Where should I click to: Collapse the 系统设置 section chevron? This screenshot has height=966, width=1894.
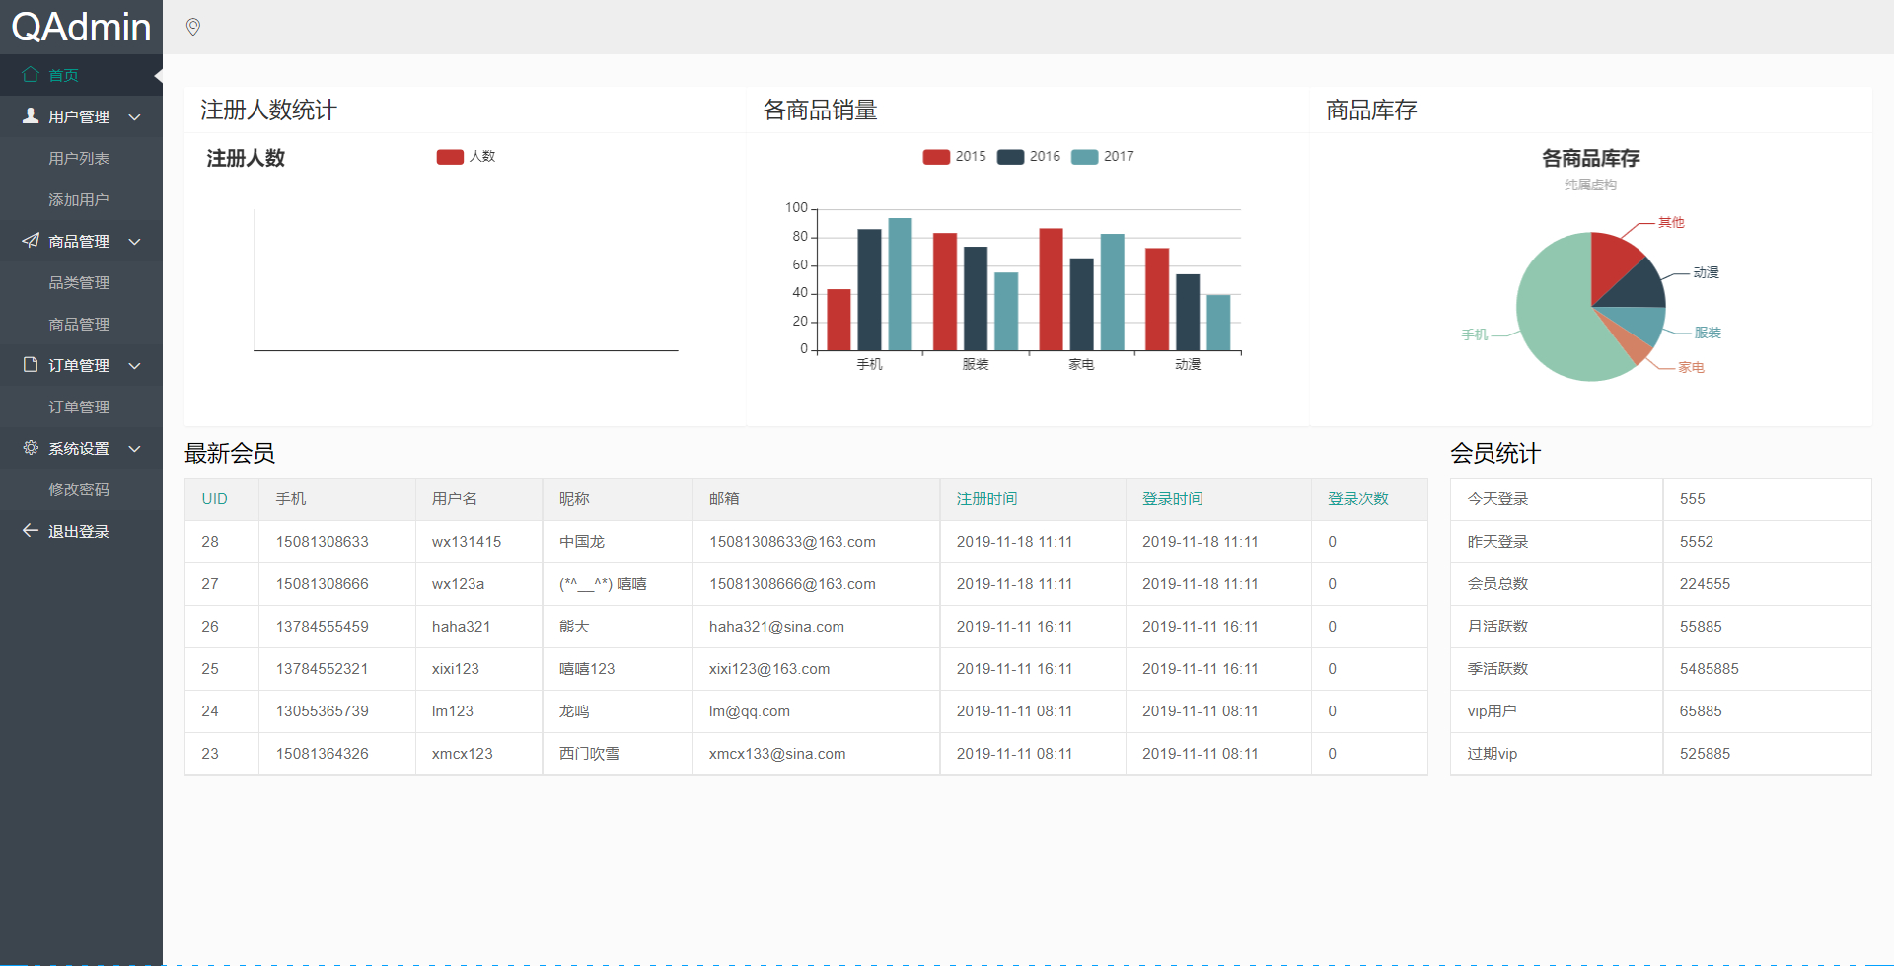(x=135, y=448)
